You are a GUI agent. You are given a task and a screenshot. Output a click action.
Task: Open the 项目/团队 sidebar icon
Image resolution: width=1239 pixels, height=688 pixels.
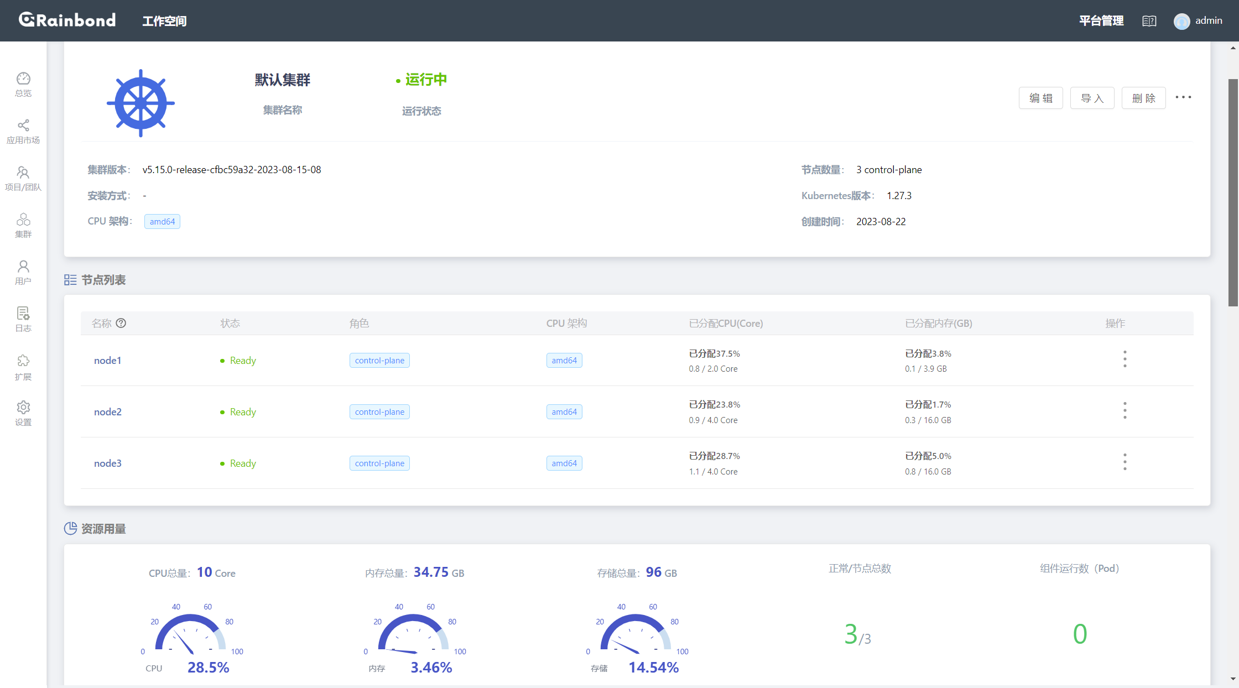pos(23,179)
